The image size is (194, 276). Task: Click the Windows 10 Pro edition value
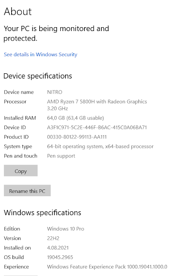pos(66,229)
